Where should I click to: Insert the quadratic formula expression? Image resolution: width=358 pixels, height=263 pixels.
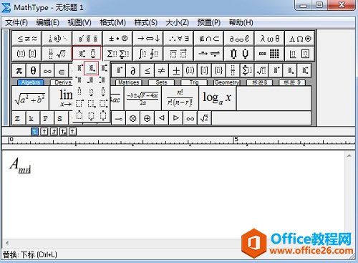click(142, 98)
